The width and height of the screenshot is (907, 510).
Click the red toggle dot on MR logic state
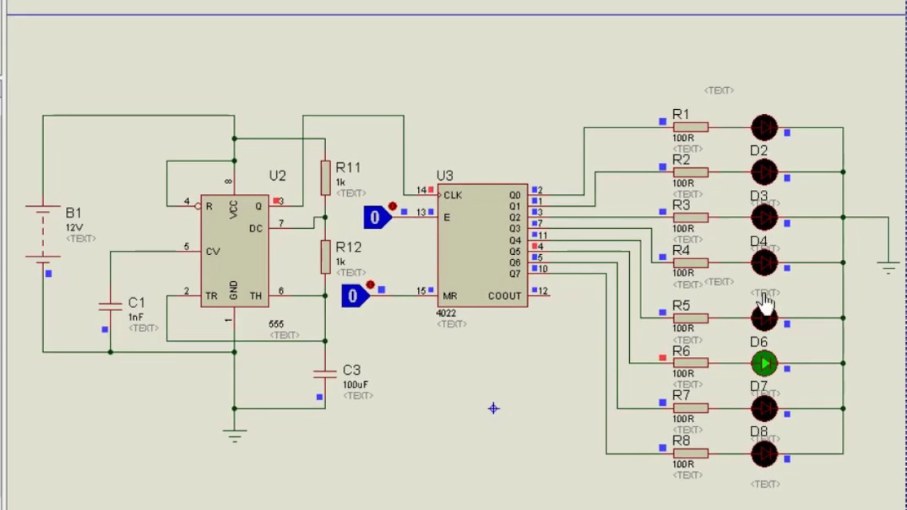click(370, 285)
